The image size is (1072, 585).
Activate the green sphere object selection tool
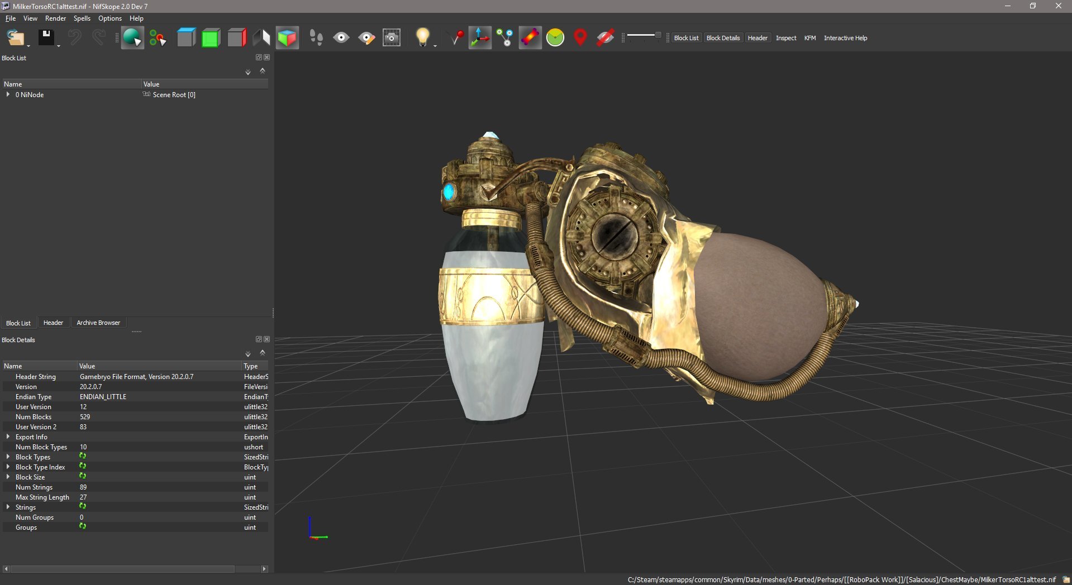pyautogui.click(x=132, y=38)
